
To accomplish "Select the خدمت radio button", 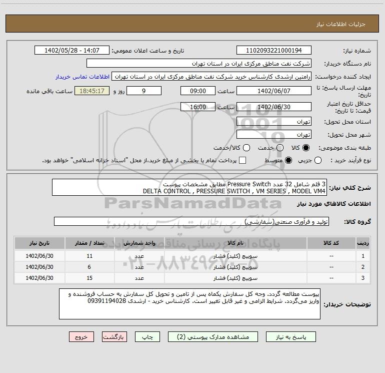I will click(x=280, y=148).
